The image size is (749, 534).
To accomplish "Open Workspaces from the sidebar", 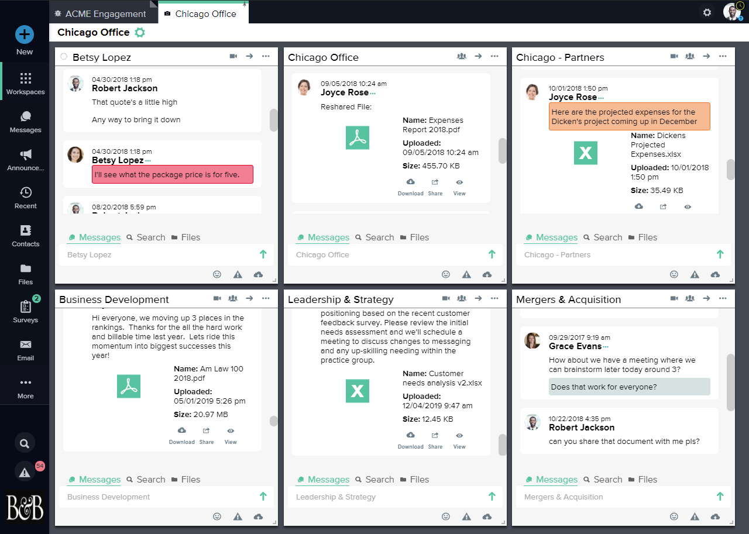I will tap(25, 84).
